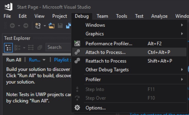
Task: Click the Test Explorer panel title
Action: [17, 38]
